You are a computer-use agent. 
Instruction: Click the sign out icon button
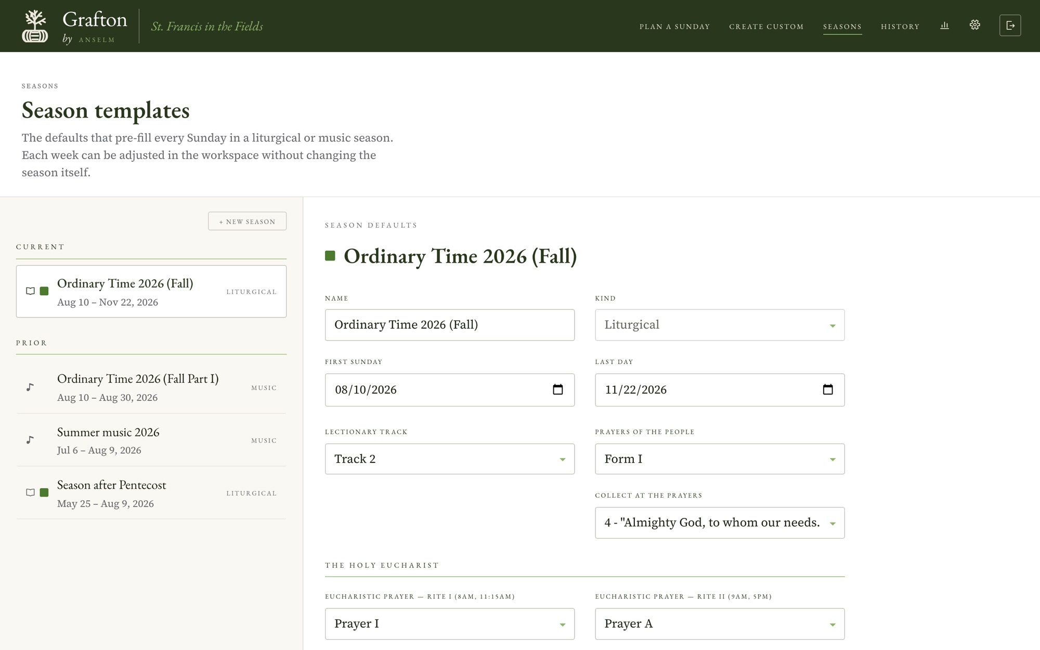1010,25
